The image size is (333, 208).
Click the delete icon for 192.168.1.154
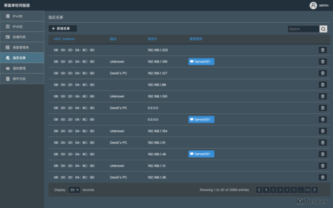pyautogui.click(x=322, y=131)
